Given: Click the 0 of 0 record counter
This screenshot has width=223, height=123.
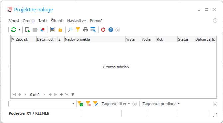Looking at the screenshot, I should [35, 95].
